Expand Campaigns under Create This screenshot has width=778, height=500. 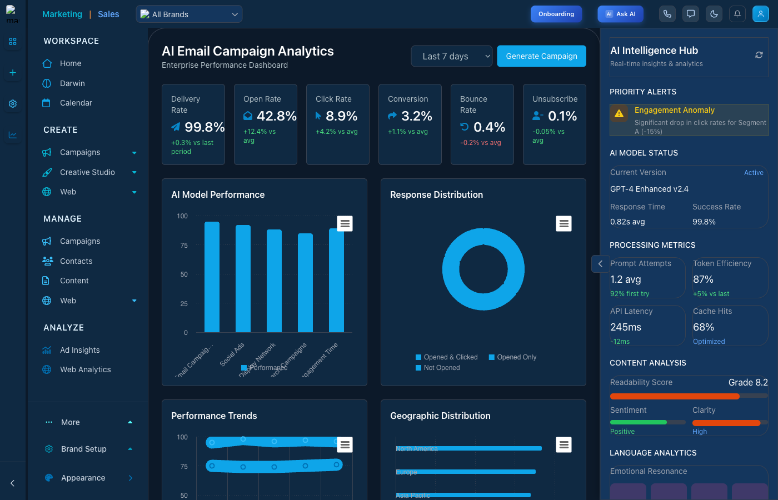134,153
